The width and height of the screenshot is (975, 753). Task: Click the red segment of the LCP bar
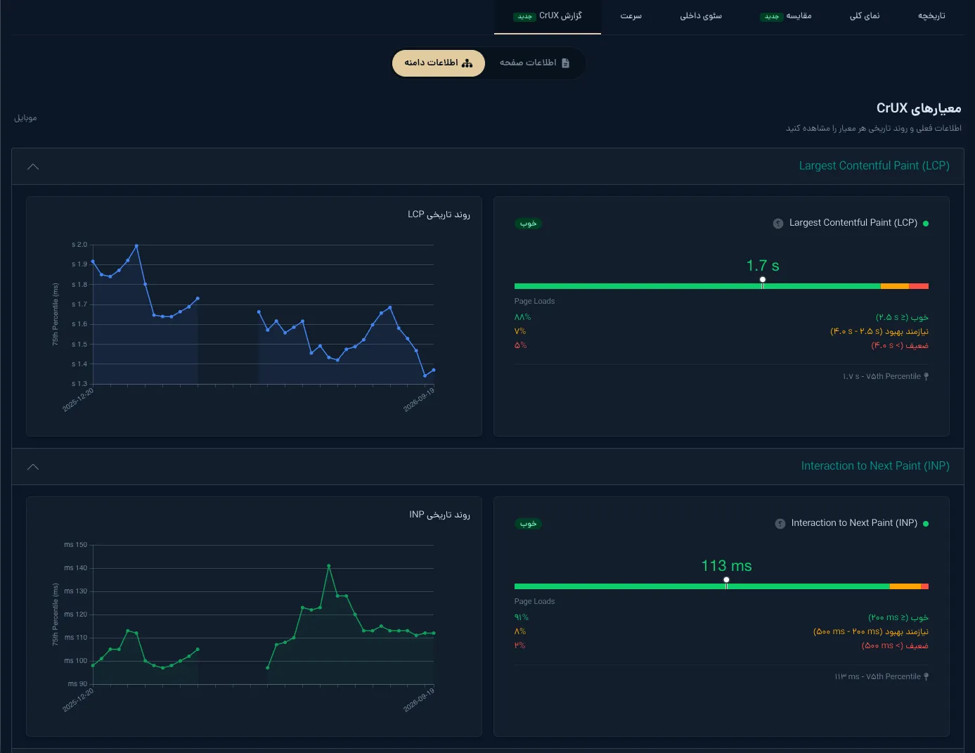[x=919, y=286]
